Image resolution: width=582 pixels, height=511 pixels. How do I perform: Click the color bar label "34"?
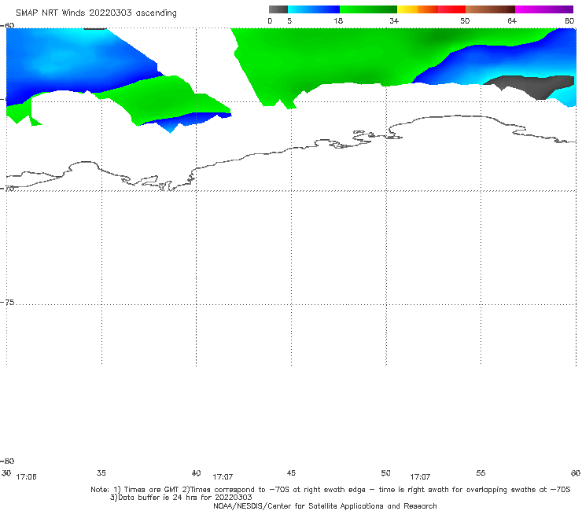click(394, 20)
